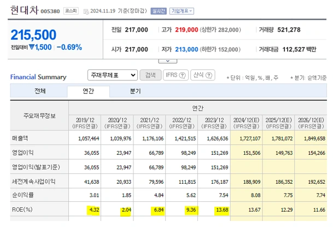Click the 산식 help question mark icon
The image size is (333, 227).
pyautogui.click(x=209, y=75)
